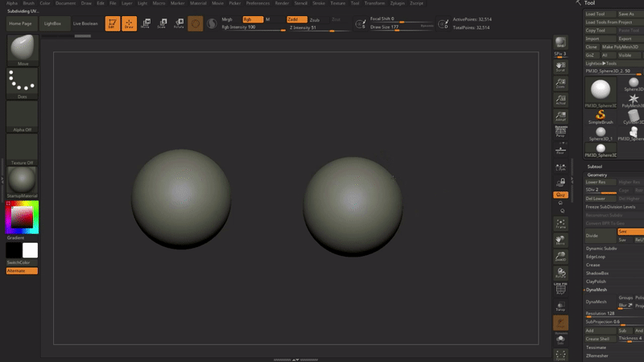The image size is (644, 362).
Task: Click the Home Page button
Action: 21,23
